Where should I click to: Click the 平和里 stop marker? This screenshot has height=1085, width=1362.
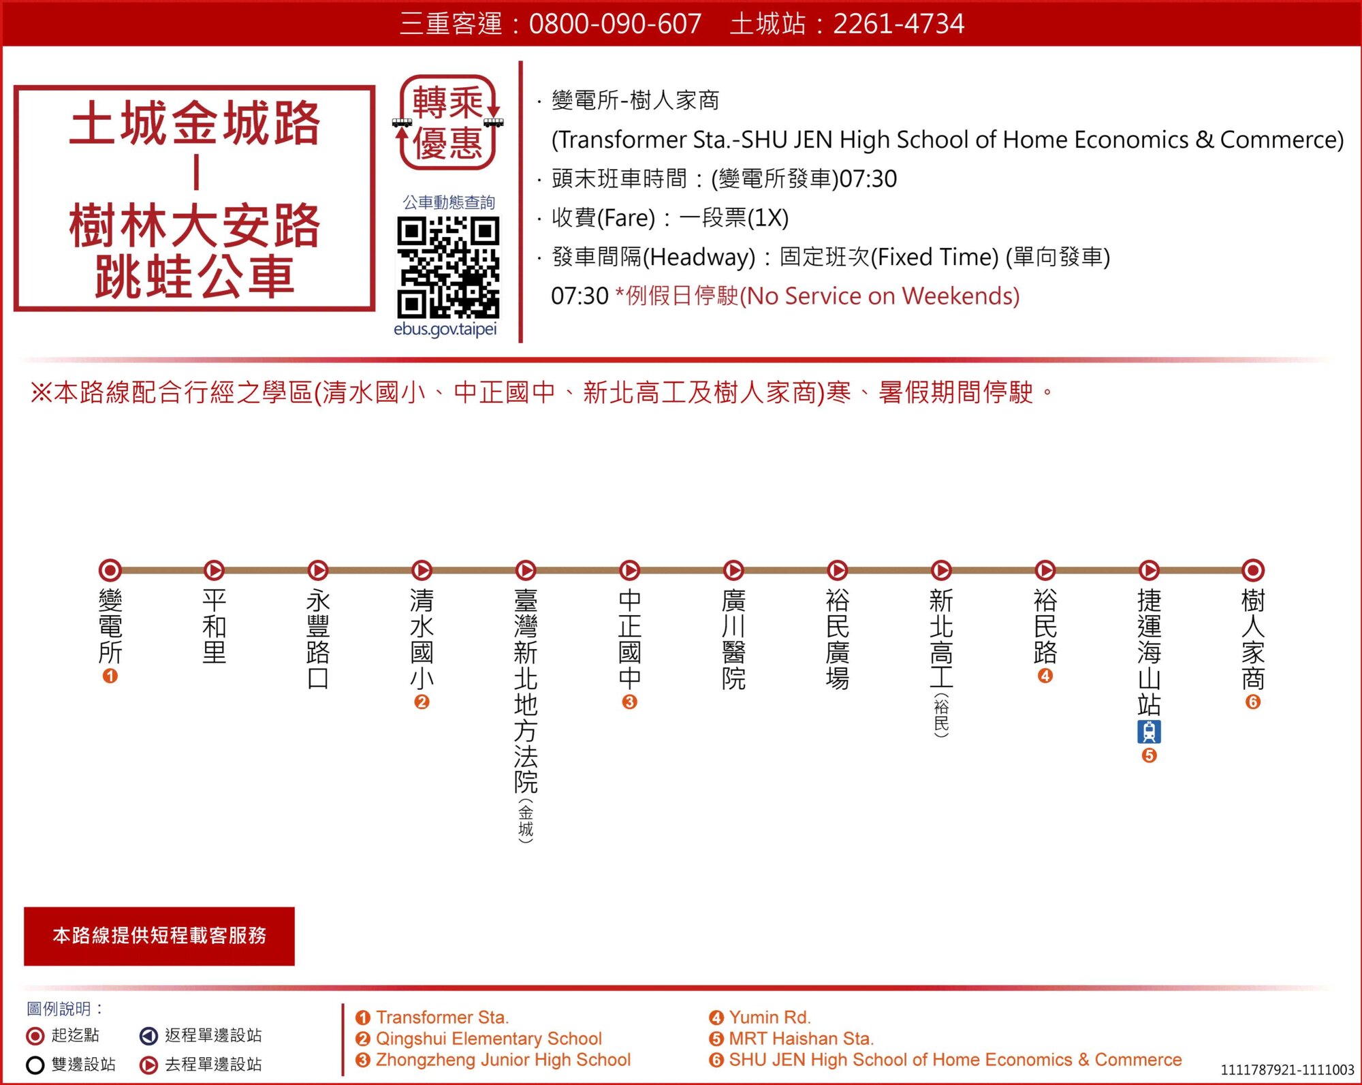pos(214,569)
